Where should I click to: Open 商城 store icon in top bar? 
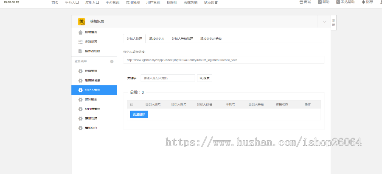[301, 2]
